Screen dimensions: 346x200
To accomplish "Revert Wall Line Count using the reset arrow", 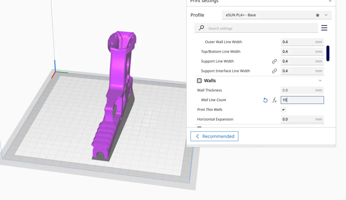I will pos(265,100).
